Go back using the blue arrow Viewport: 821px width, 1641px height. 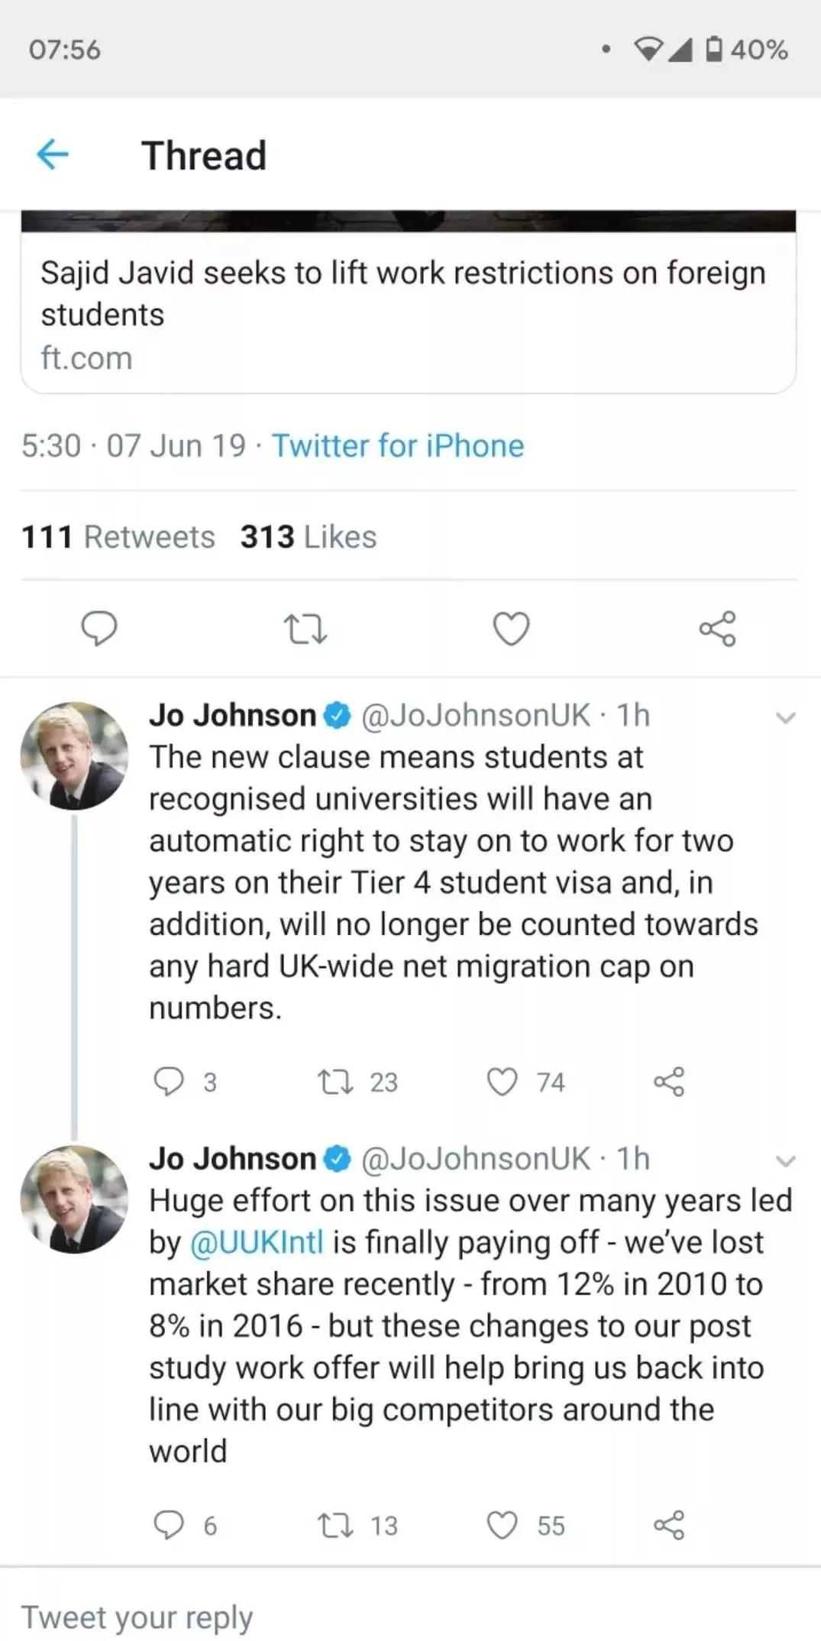click(x=53, y=154)
